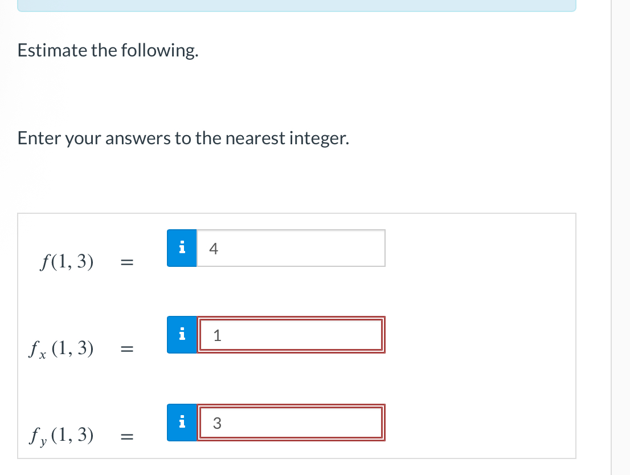Click the light blue banner at the top

[296, 5]
